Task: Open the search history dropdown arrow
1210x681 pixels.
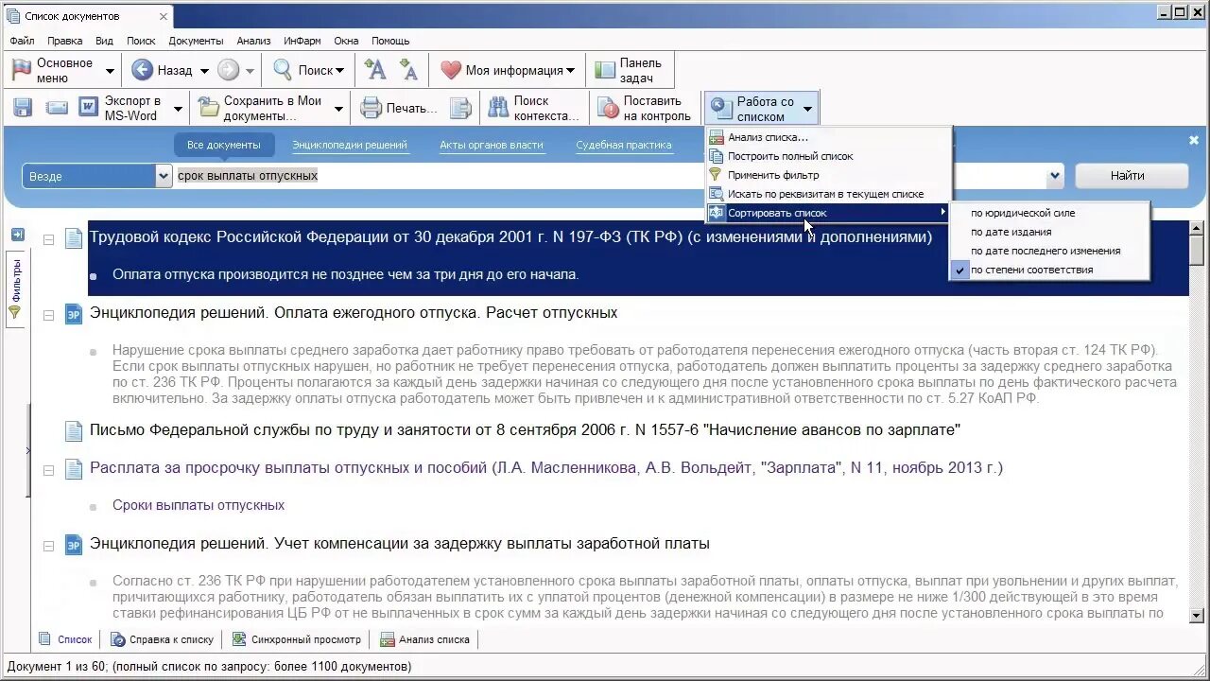Action: click(1055, 176)
